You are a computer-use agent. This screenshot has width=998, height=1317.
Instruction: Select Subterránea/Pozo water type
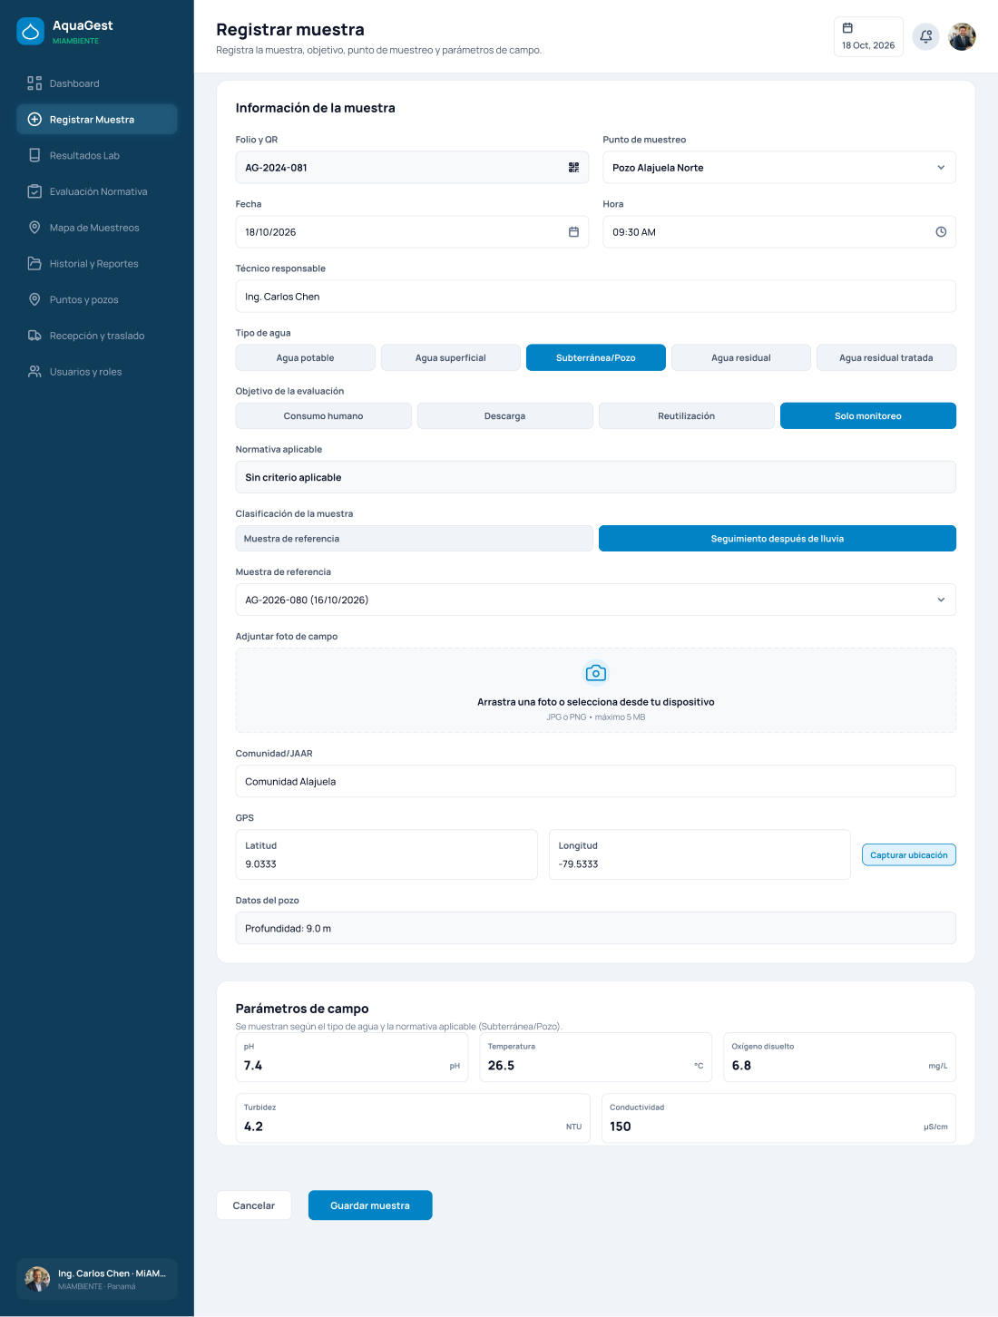[x=596, y=358]
